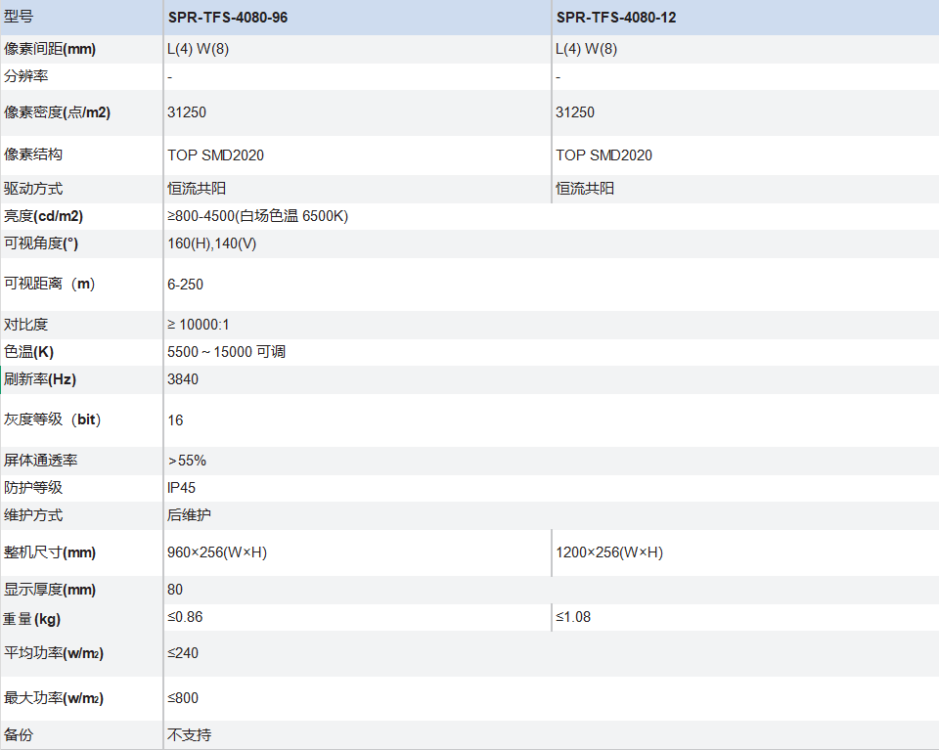Screen dimensions: 939x750
Task: Click the 亮度(cd/m2) label
Action: pos(43,216)
